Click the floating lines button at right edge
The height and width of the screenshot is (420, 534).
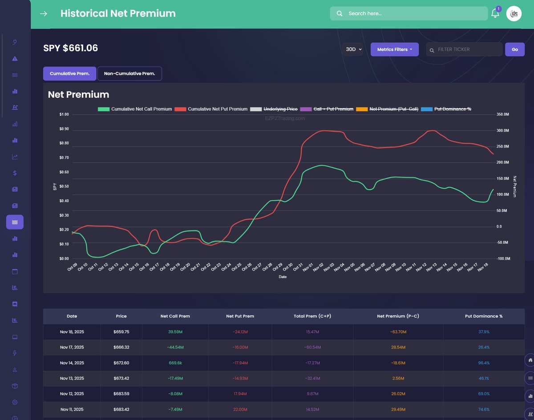tap(530, 378)
